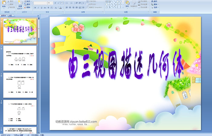Click the Find (查找) button

tap(154, 1)
